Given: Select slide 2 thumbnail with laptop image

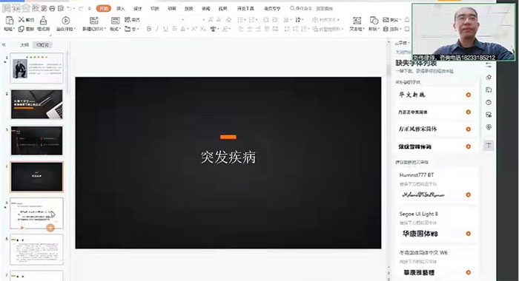Looking at the screenshot, I should coord(37,104).
